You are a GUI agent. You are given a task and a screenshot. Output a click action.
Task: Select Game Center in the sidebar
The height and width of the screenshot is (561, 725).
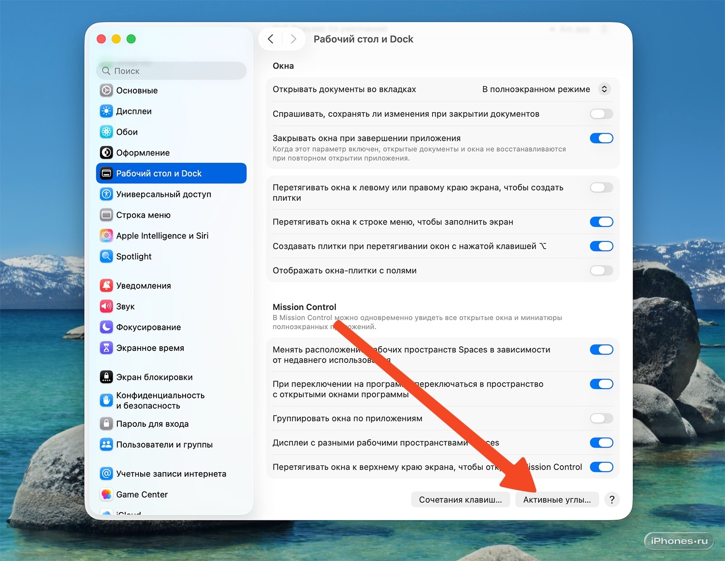point(171,494)
